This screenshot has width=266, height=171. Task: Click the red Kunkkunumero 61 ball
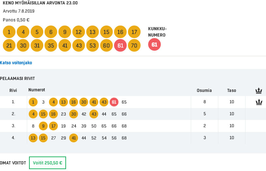tap(154, 45)
